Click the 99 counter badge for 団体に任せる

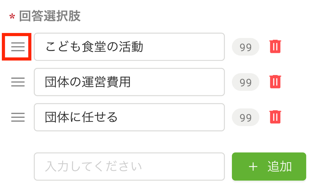[x=245, y=117]
